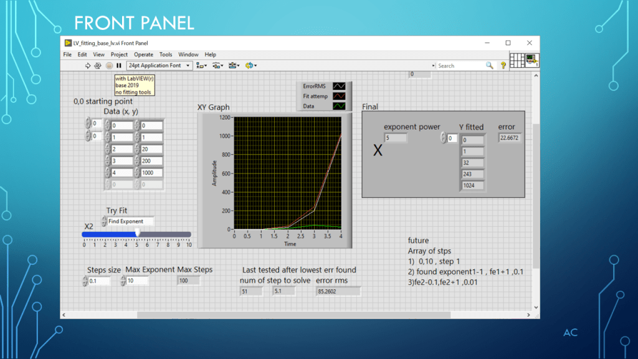Click the X2 slider handle
Viewport: 638px width, 359px height.
138,233
